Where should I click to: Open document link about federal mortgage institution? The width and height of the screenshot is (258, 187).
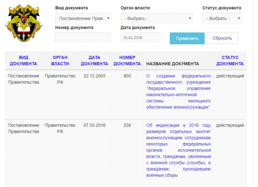(178, 92)
